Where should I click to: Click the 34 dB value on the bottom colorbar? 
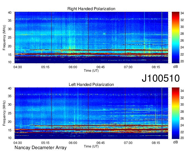click(x=182, y=91)
